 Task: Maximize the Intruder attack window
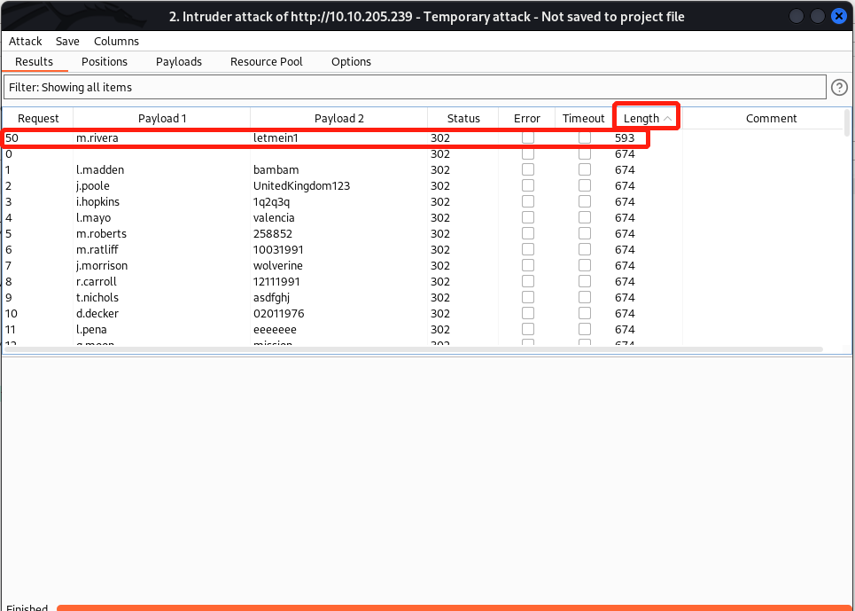pyautogui.click(x=818, y=17)
